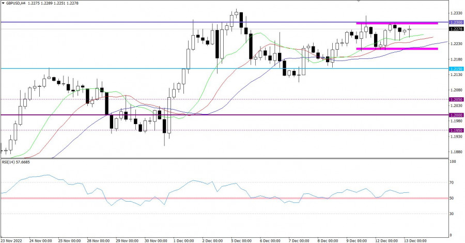Click the RSI(14) indicator label
Viewport: 465px width, 243px height.
[17, 162]
